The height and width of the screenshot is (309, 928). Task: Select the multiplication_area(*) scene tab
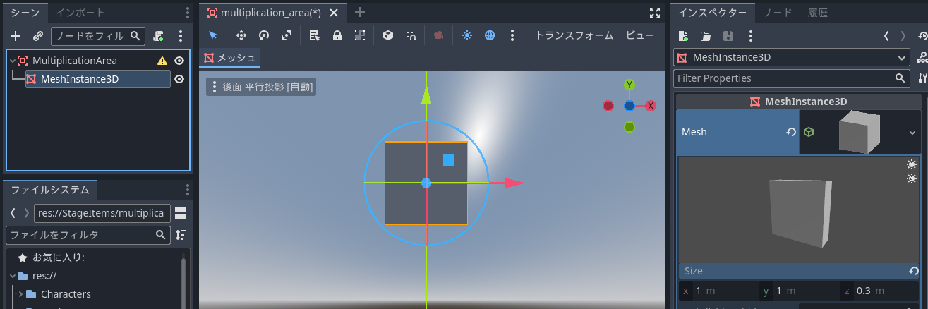(273, 13)
